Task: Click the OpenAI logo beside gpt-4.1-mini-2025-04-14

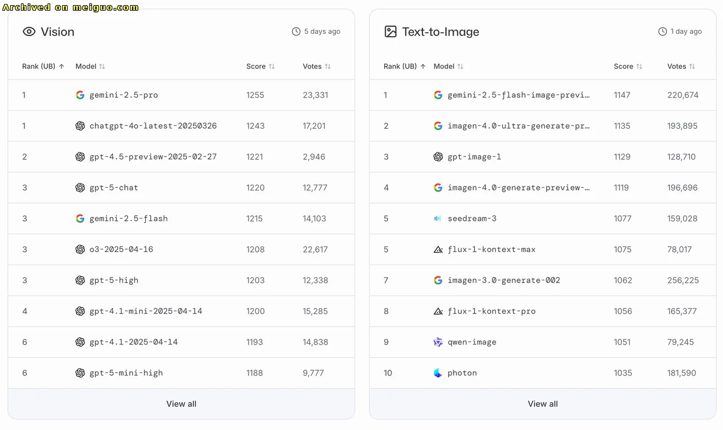Action: click(x=80, y=311)
